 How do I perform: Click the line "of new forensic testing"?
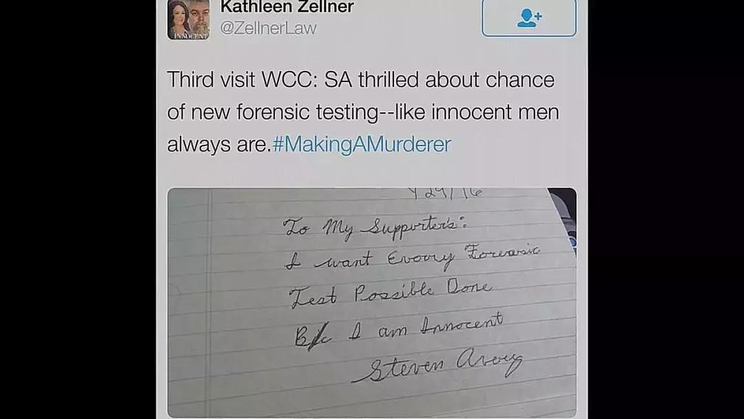[x=272, y=112]
